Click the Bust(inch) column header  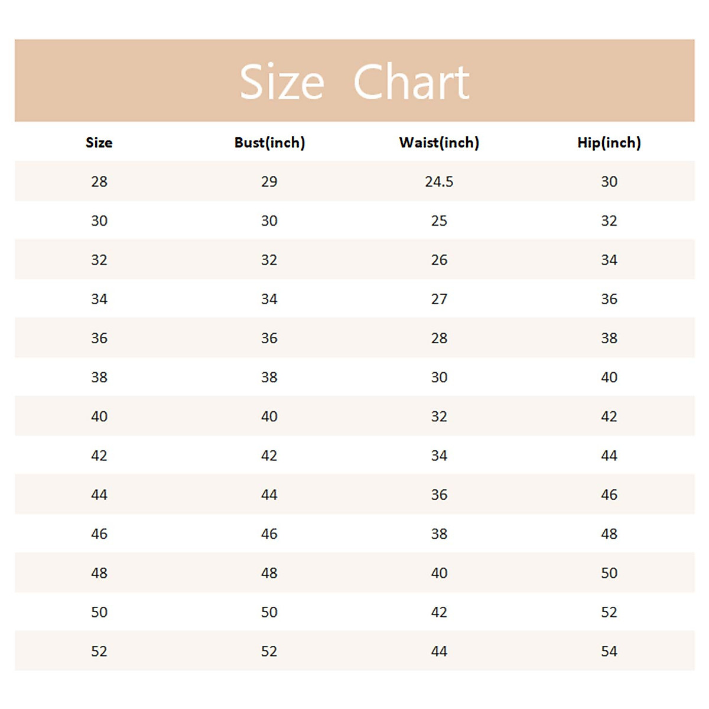coord(269,142)
